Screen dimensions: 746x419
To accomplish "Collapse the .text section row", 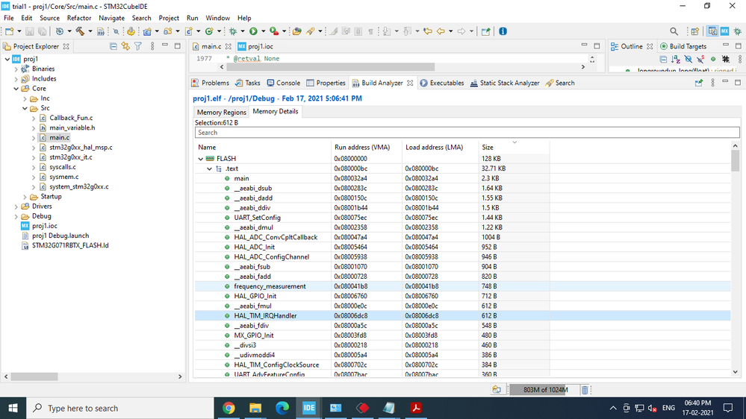I will click(209, 168).
